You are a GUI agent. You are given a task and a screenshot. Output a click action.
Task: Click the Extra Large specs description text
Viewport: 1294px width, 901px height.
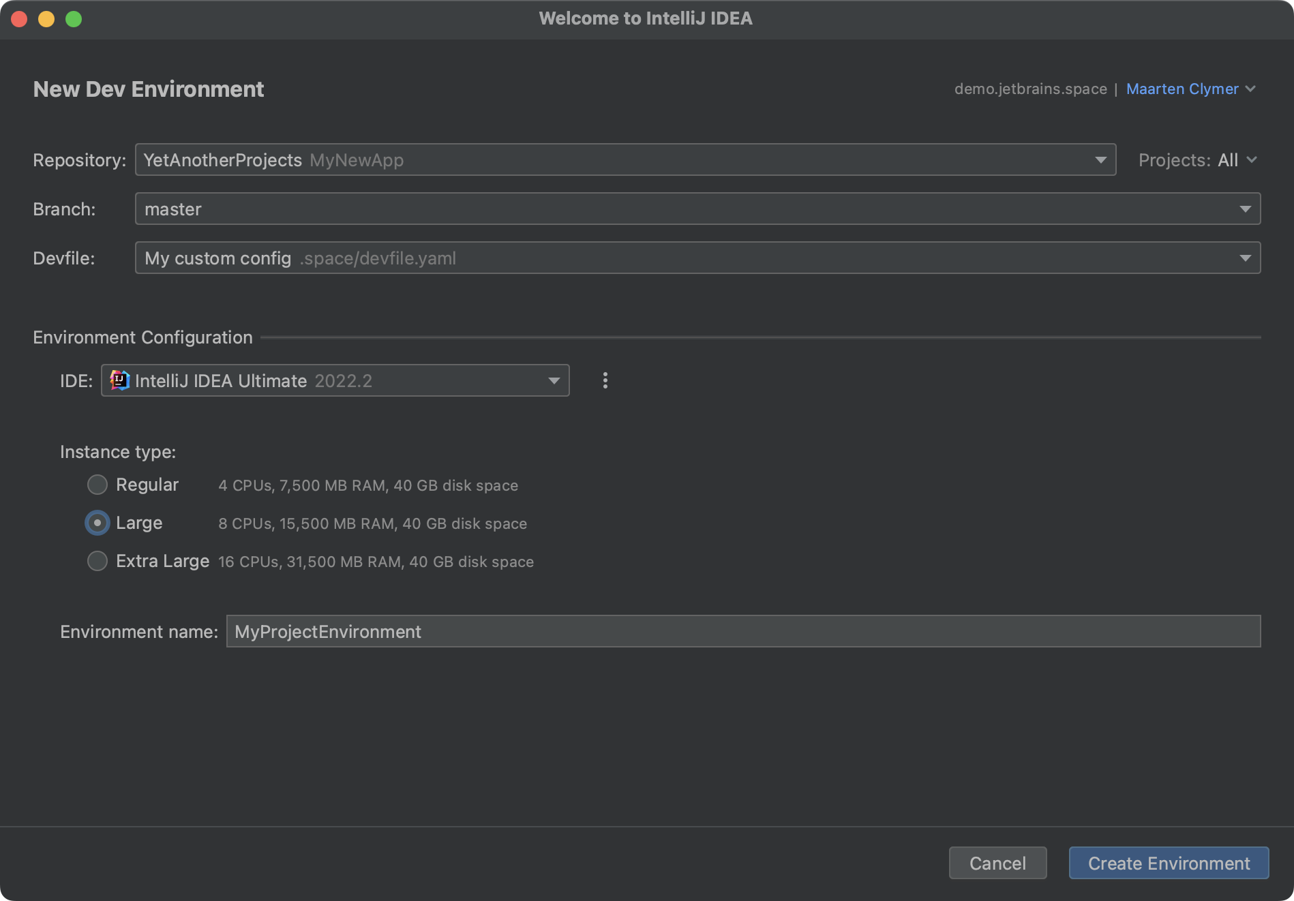(x=376, y=562)
